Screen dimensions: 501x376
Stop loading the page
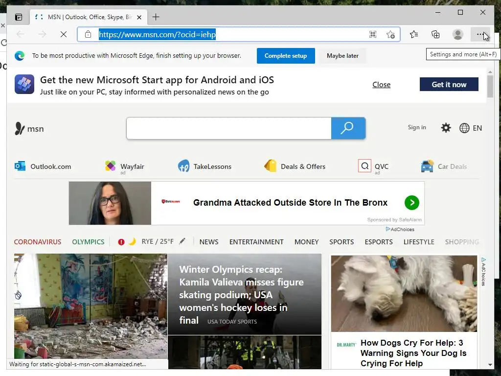[x=64, y=34]
